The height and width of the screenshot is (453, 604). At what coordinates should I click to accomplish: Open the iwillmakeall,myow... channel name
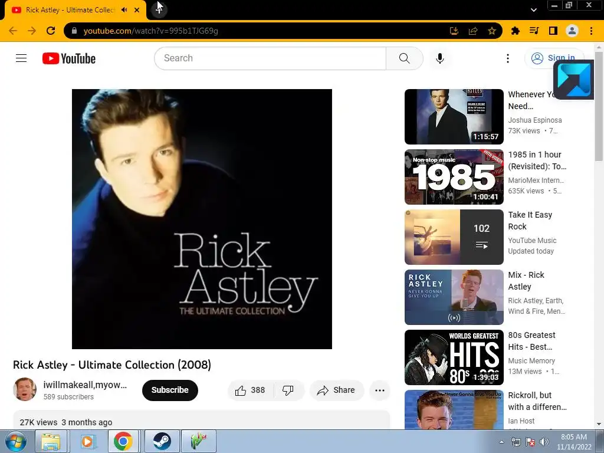85,385
